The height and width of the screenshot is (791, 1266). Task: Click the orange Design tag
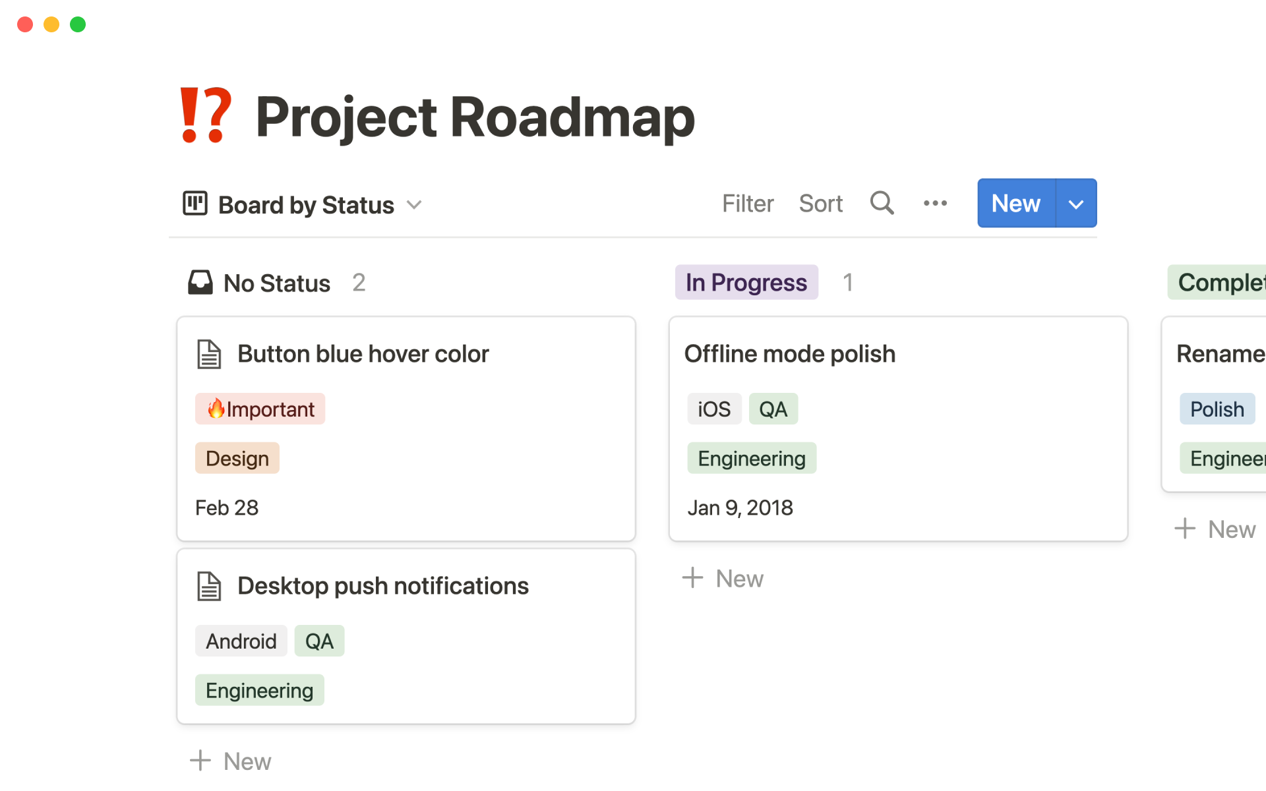237,458
